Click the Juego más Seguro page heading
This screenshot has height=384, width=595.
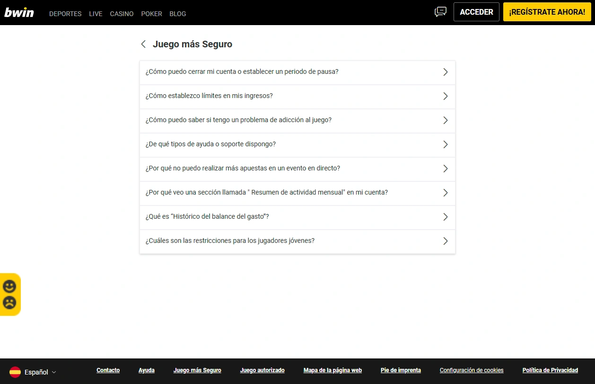click(x=192, y=45)
